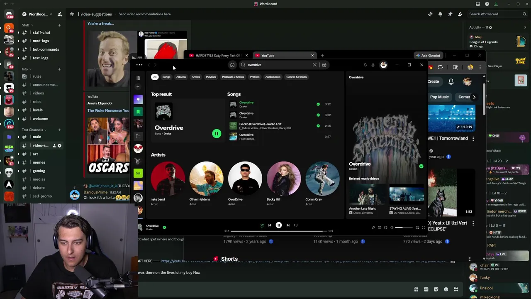Adjust Spotify volume slider
This screenshot has width=531, height=299.
[x=404, y=227]
